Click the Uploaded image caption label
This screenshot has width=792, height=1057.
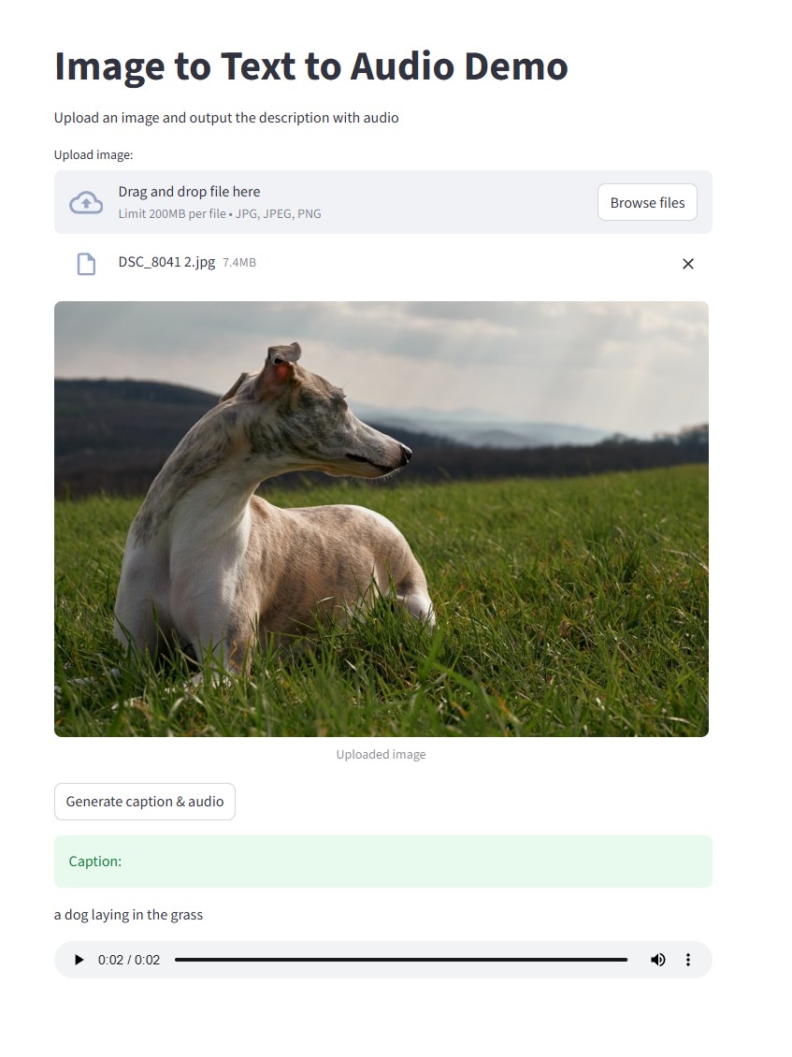click(381, 754)
